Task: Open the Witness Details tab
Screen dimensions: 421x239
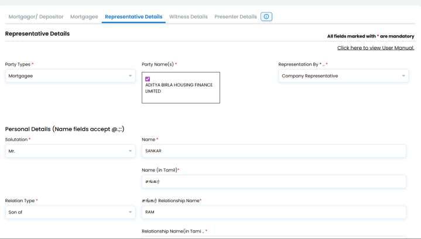Action: pyautogui.click(x=188, y=16)
